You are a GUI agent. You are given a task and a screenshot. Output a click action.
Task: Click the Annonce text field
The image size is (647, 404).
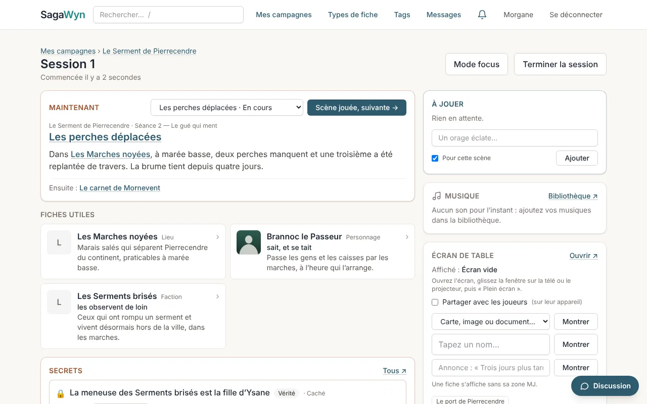[x=490, y=368]
